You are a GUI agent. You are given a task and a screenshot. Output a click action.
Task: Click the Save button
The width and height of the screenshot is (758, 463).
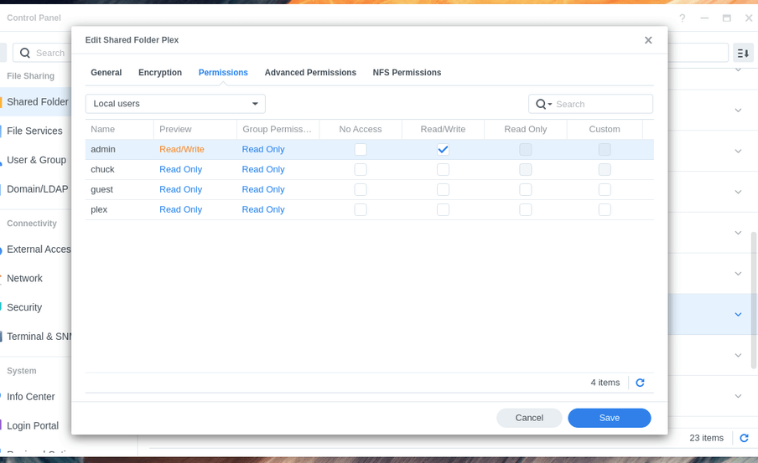tap(609, 418)
